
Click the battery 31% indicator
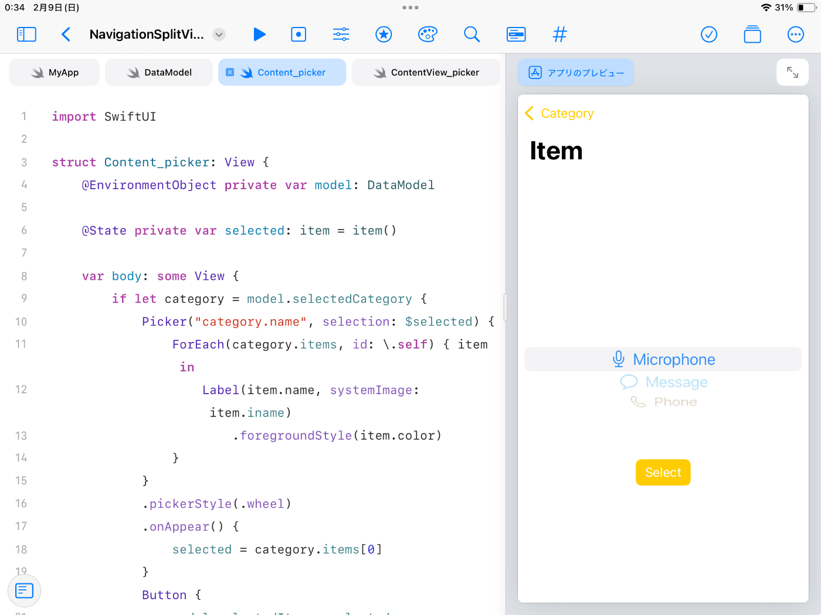point(796,8)
